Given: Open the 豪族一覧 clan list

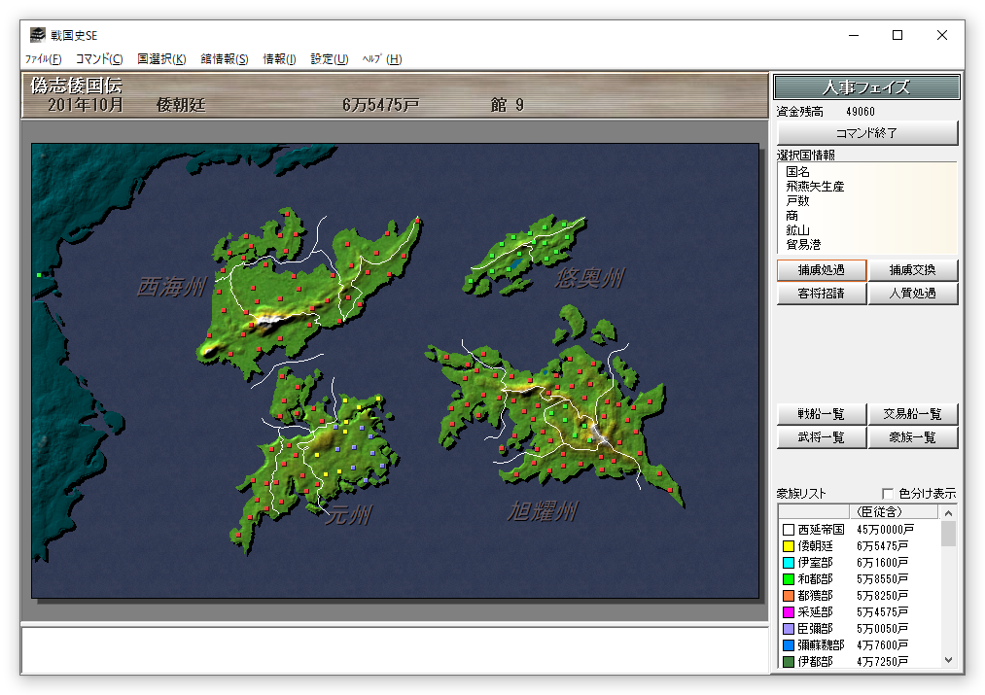Looking at the screenshot, I should [x=913, y=437].
